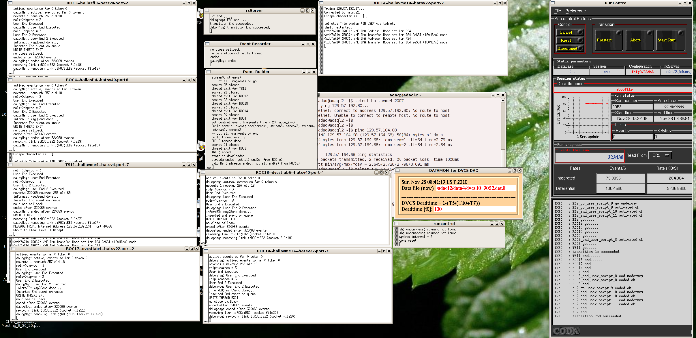Select Meeting_9_30_10.ppt desktop file label

pyautogui.click(x=21, y=325)
